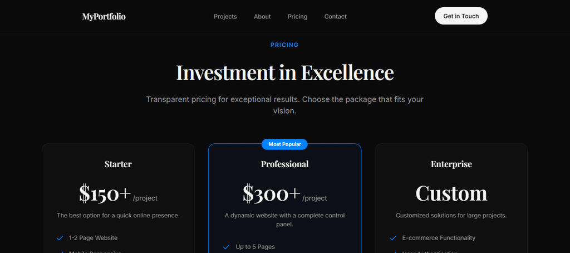Click checkmark beside 1-2 Page Website
The height and width of the screenshot is (253, 570).
(60, 238)
